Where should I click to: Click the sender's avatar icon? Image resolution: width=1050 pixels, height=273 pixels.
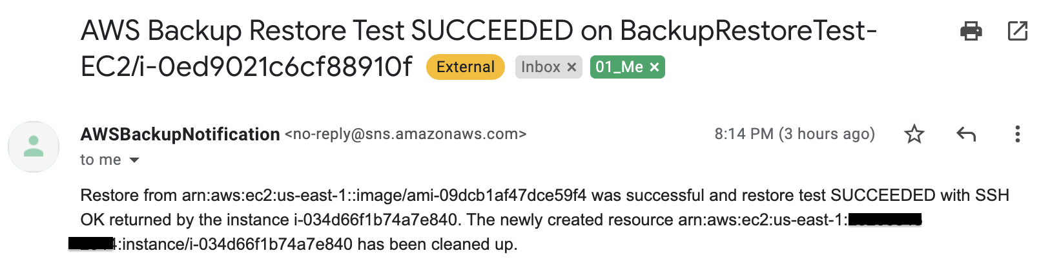coord(34,147)
